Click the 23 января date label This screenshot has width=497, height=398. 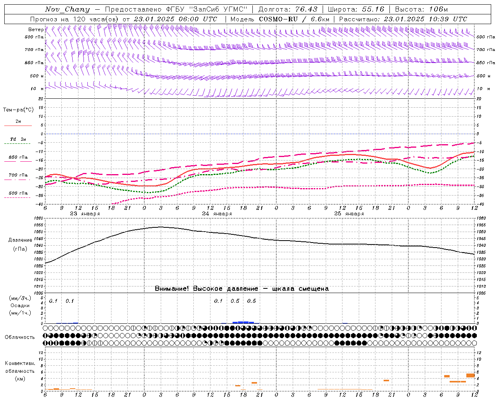click(85, 214)
